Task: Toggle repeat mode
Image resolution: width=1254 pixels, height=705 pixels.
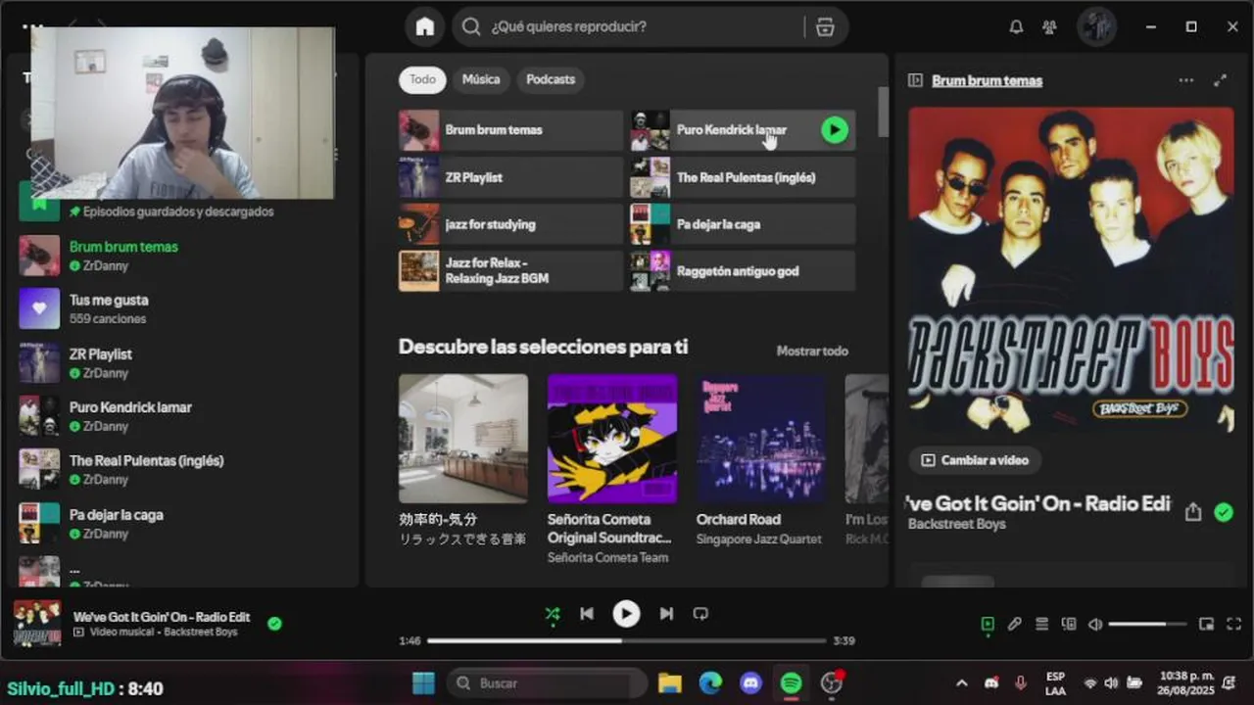Action: tap(700, 614)
